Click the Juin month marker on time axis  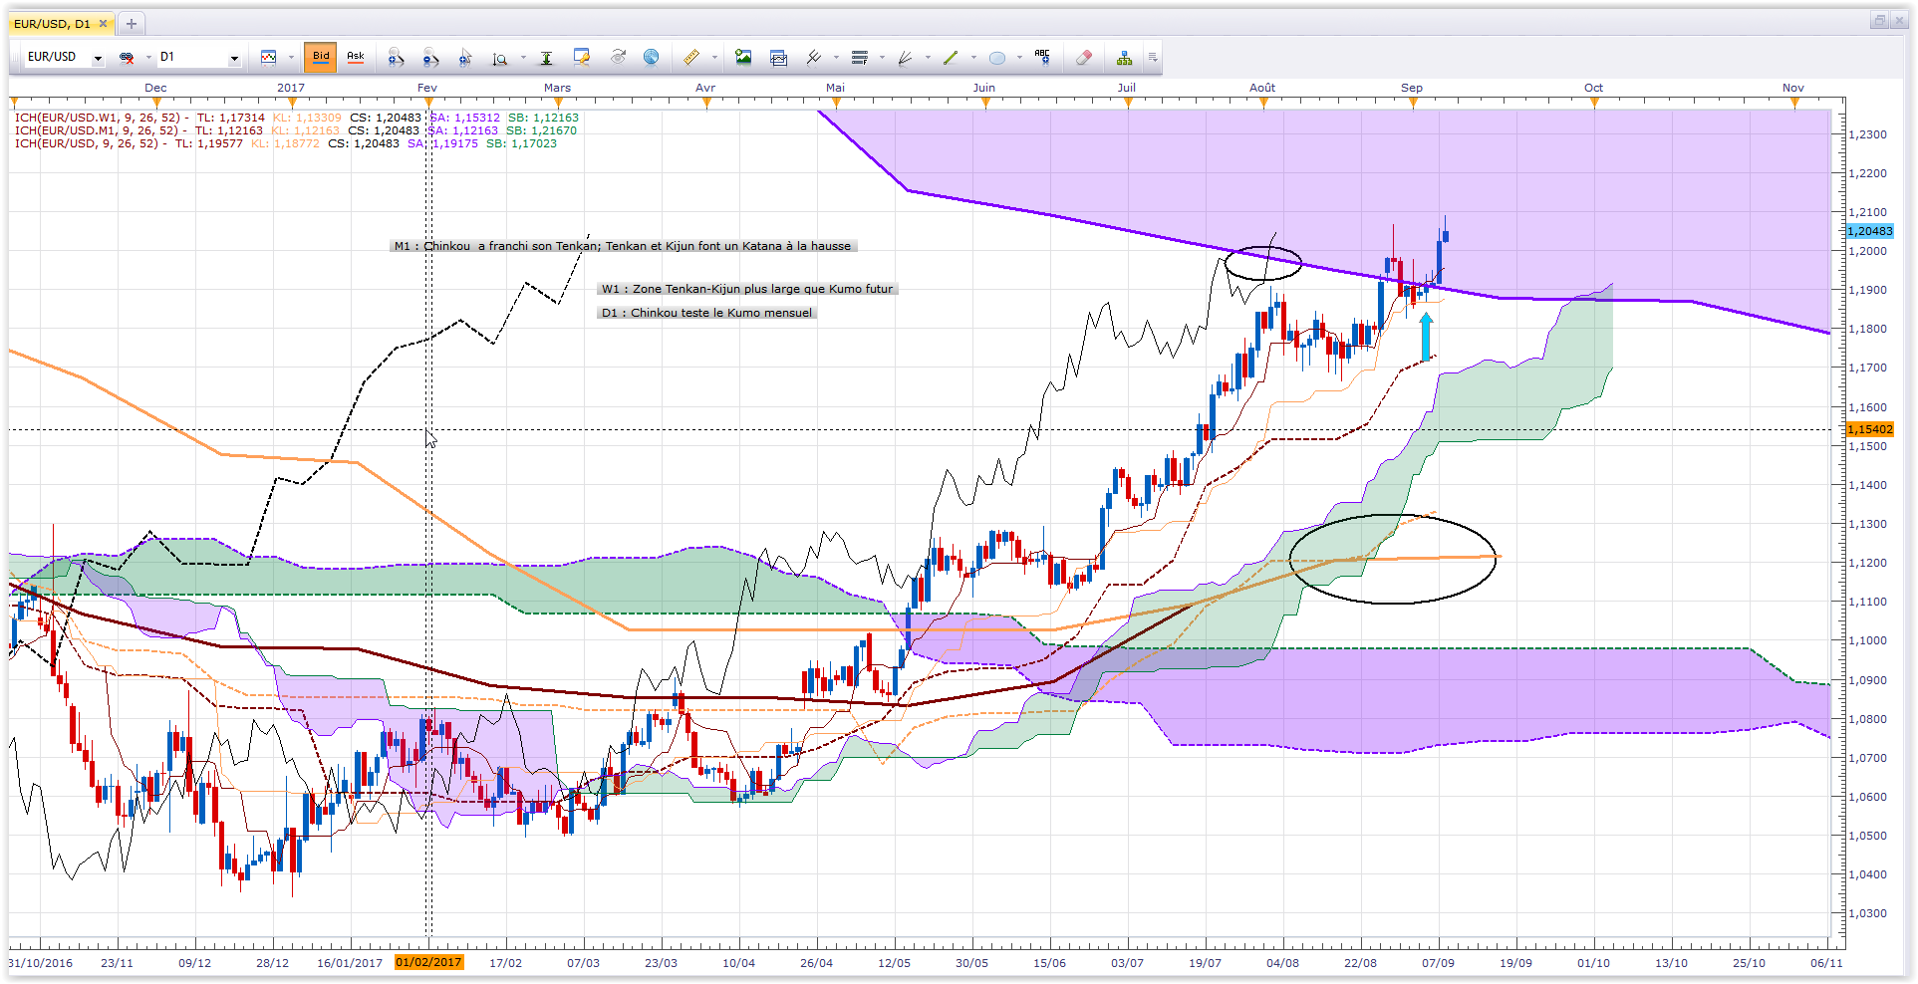tap(984, 88)
